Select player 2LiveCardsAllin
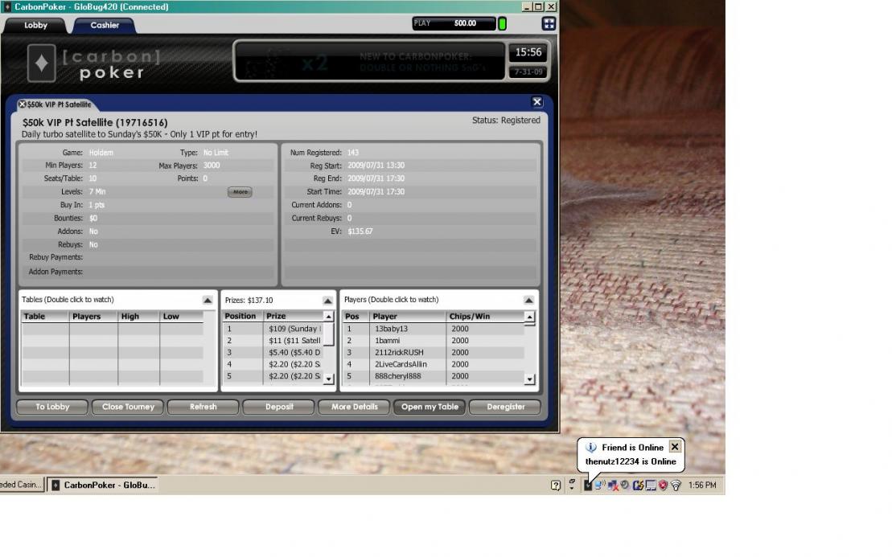 (434, 364)
